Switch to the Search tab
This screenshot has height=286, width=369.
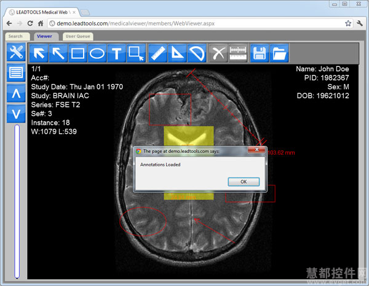17,36
